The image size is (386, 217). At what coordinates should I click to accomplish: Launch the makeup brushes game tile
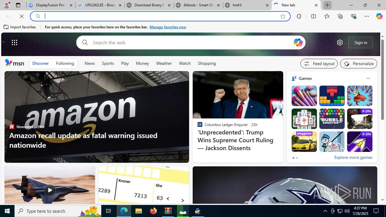point(304,96)
